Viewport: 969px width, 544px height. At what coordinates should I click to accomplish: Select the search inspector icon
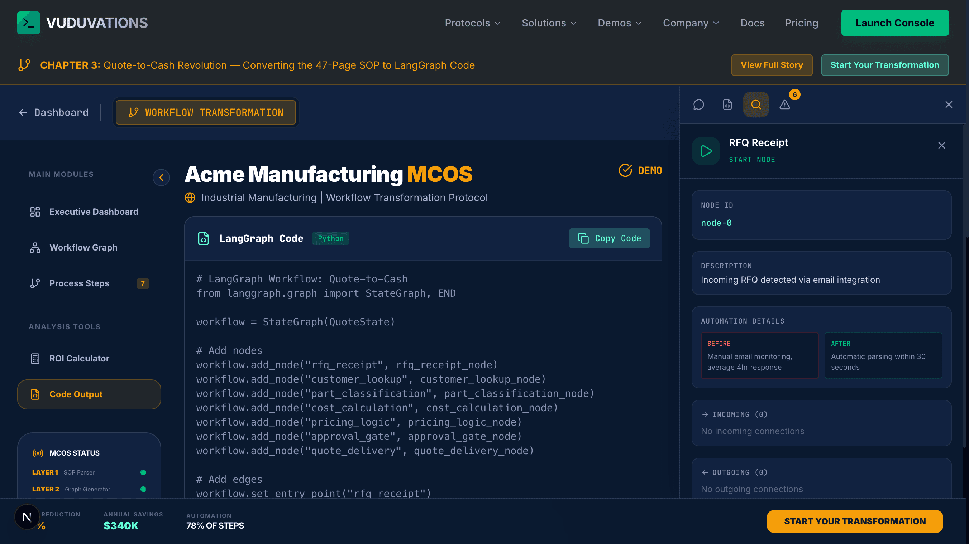(x=756, y=105)
